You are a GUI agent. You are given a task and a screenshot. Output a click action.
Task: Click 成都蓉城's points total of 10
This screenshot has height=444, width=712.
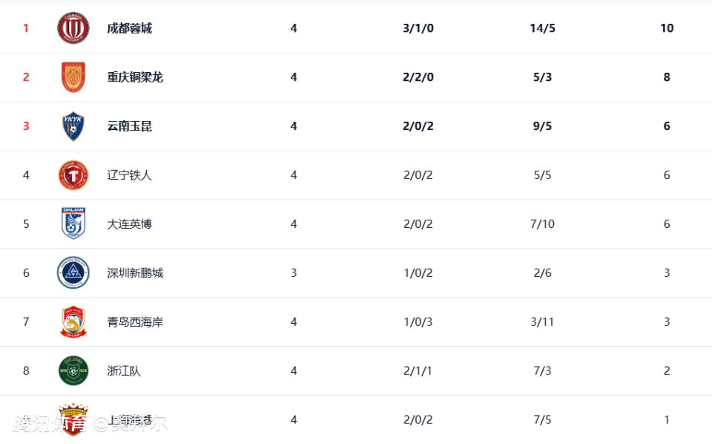click(x=667, y=28)
